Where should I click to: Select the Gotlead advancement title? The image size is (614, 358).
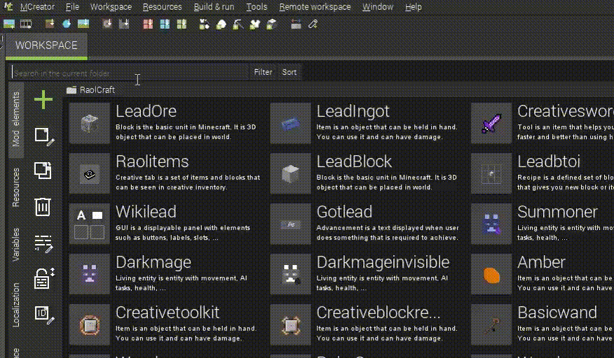[344, 212]
